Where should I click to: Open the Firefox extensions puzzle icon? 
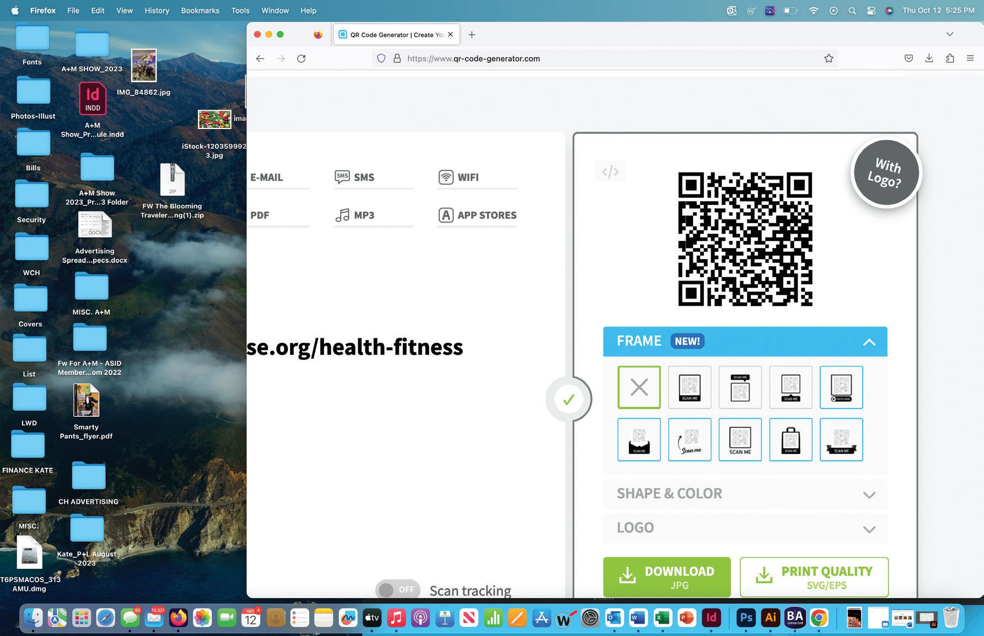[950, 58]
